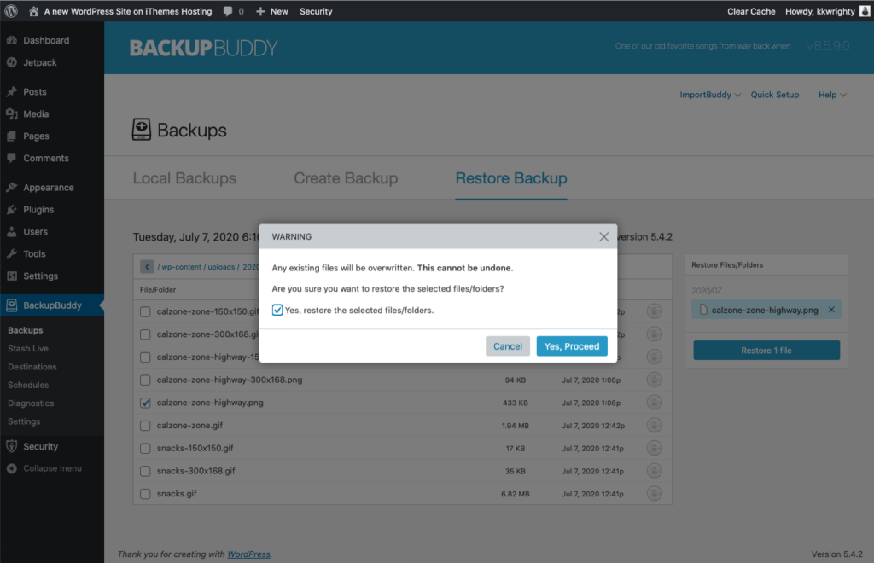The image size is (874, 563).
Task: Toggle the 'Yes, restore the selected files/folders' checkbox
Action: coord(277,311)
